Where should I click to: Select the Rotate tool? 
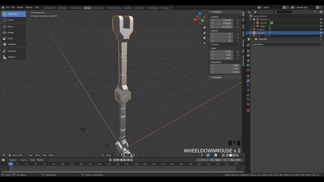point(14,32)
